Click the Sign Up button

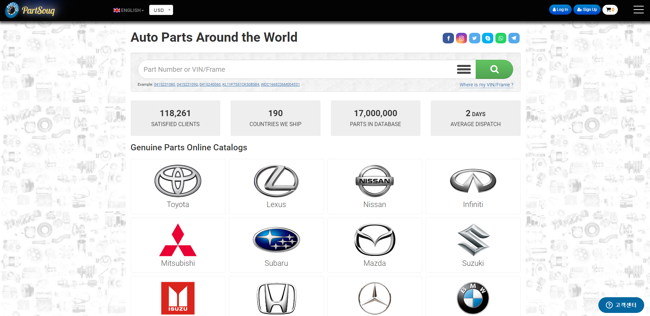tap(587, 10)
